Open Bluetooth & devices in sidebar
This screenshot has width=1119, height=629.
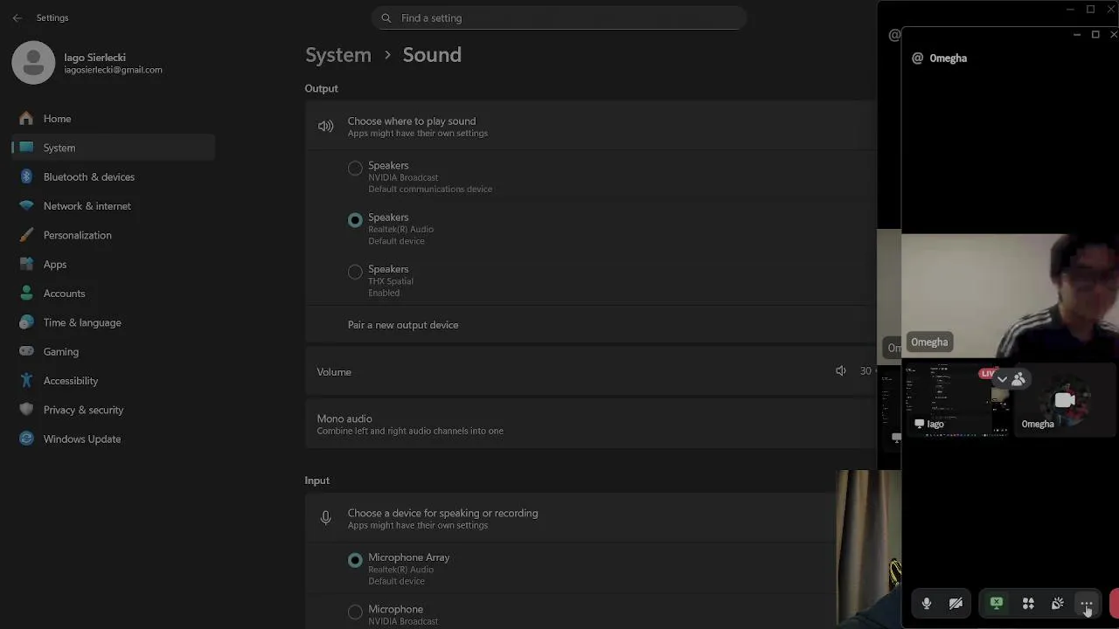click(x=88, y=176)
